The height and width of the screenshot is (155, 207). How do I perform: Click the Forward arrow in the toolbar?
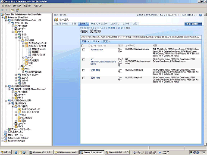pos(6,10)
